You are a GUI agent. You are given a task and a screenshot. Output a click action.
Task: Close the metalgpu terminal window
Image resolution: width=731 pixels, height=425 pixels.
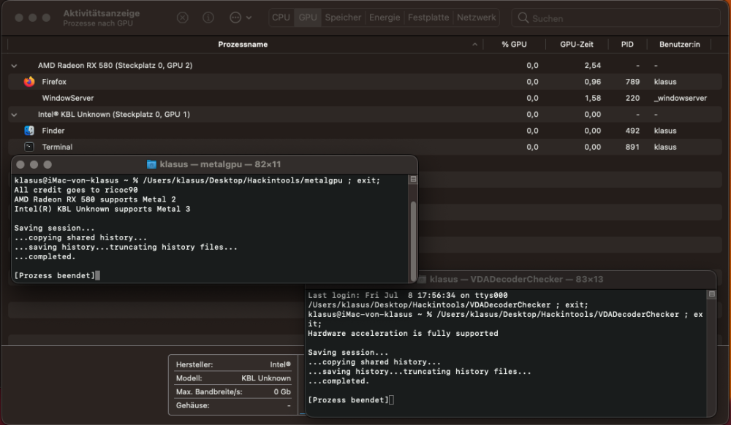click(20, 164)
